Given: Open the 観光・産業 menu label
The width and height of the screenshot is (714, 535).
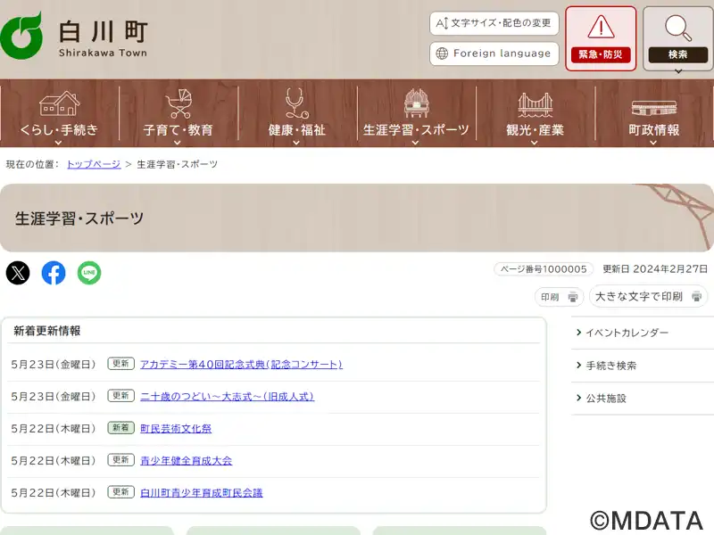Looking at the screenshot, I should point(535,130).
